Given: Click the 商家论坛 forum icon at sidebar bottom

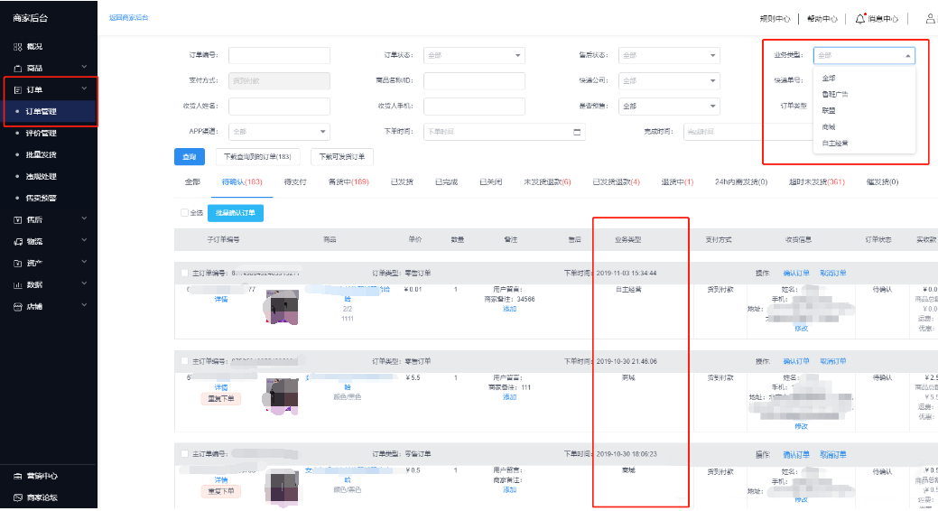Looking at the screenshot, I should click(18, 497).
